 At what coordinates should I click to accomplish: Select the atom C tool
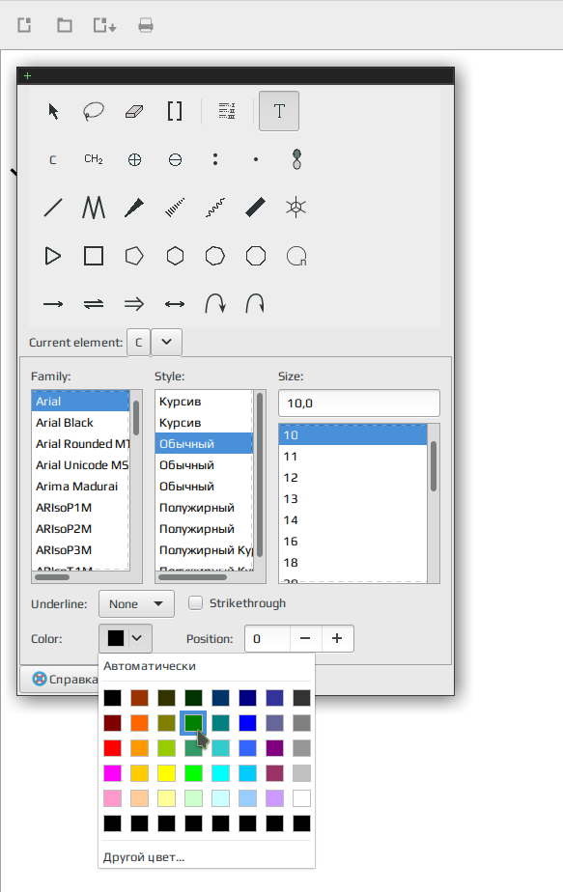click(53, 160)
